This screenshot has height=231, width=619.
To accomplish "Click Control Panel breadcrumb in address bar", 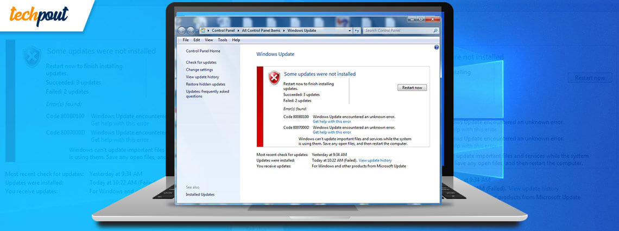I will (x=224, y=30).
